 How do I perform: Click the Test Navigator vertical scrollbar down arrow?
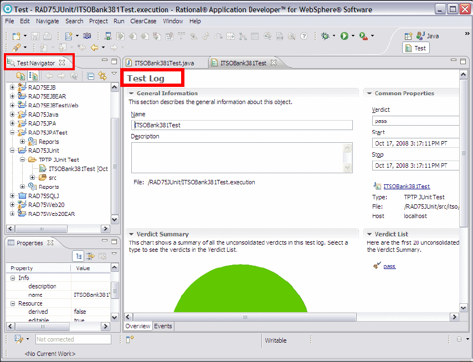115,219
